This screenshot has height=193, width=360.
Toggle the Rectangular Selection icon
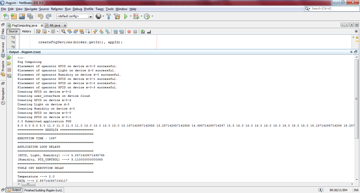click(88, 32)
